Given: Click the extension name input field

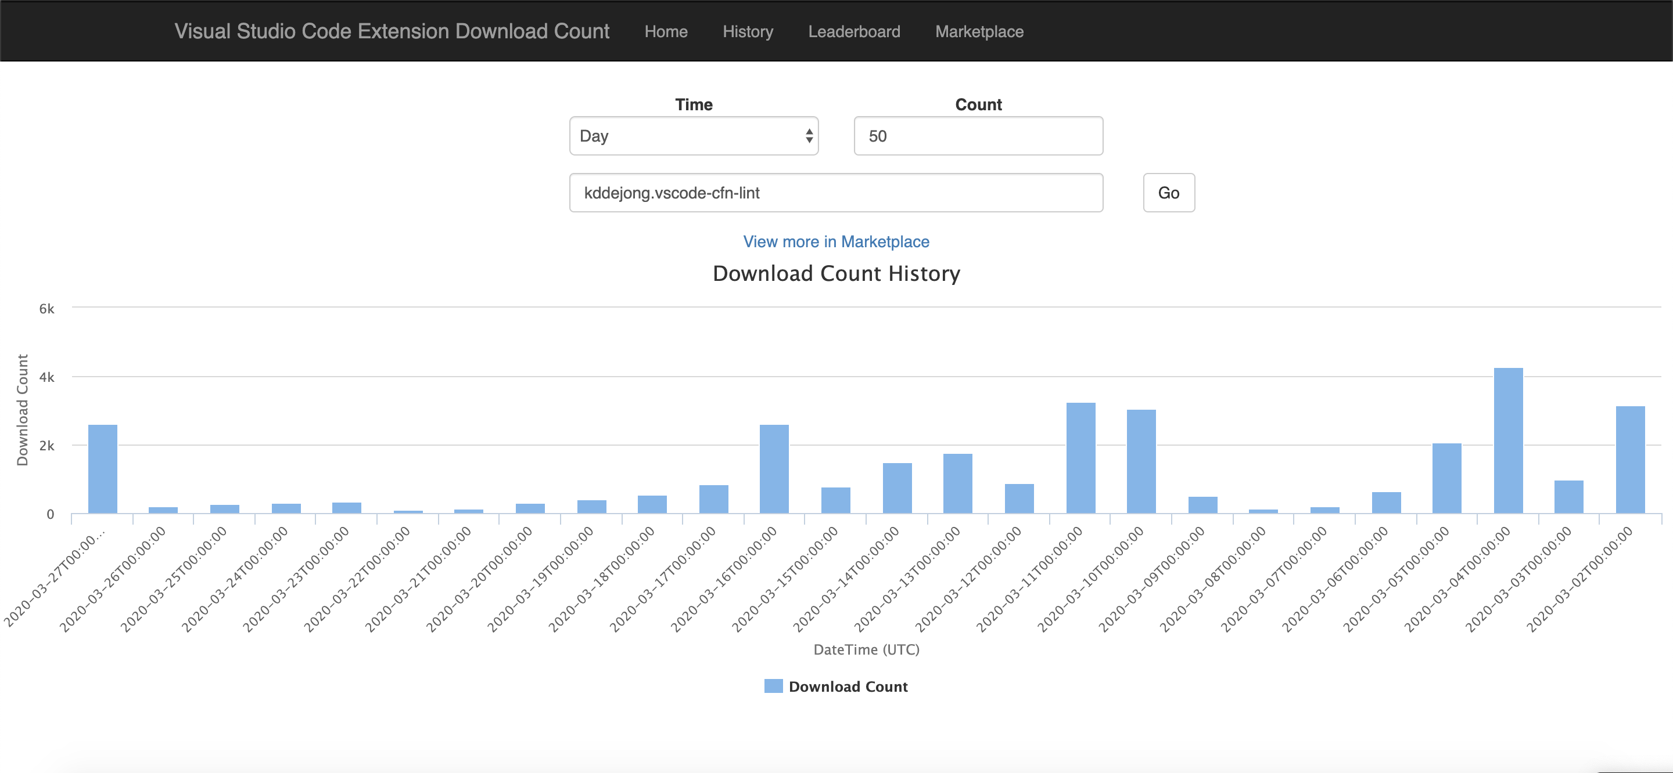Looking at the screenshot, I should 836,193.
